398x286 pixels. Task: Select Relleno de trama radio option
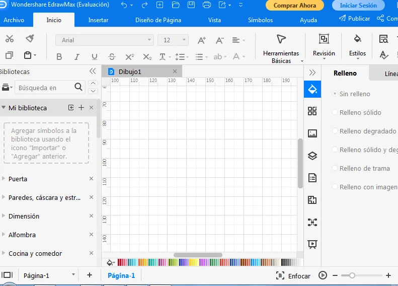(335, 168)
